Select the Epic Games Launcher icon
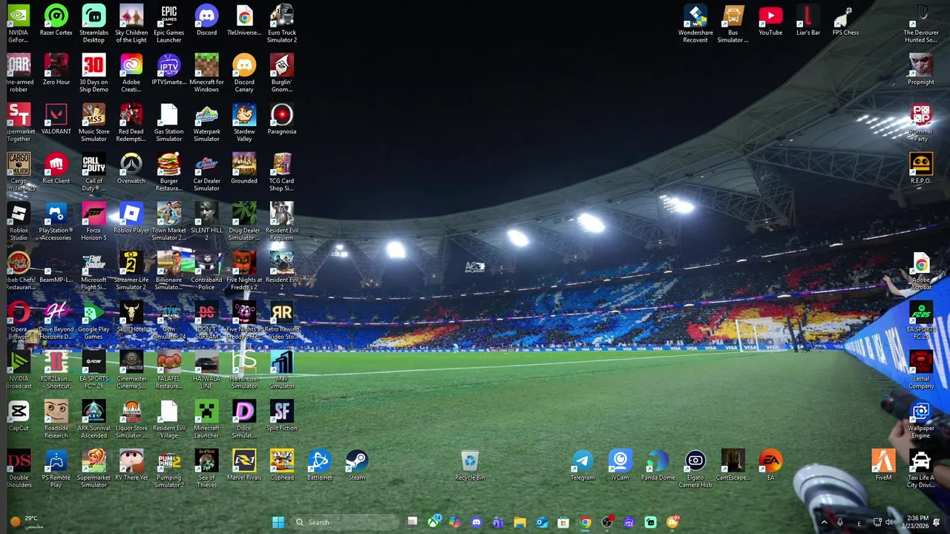 coord(169,24)
